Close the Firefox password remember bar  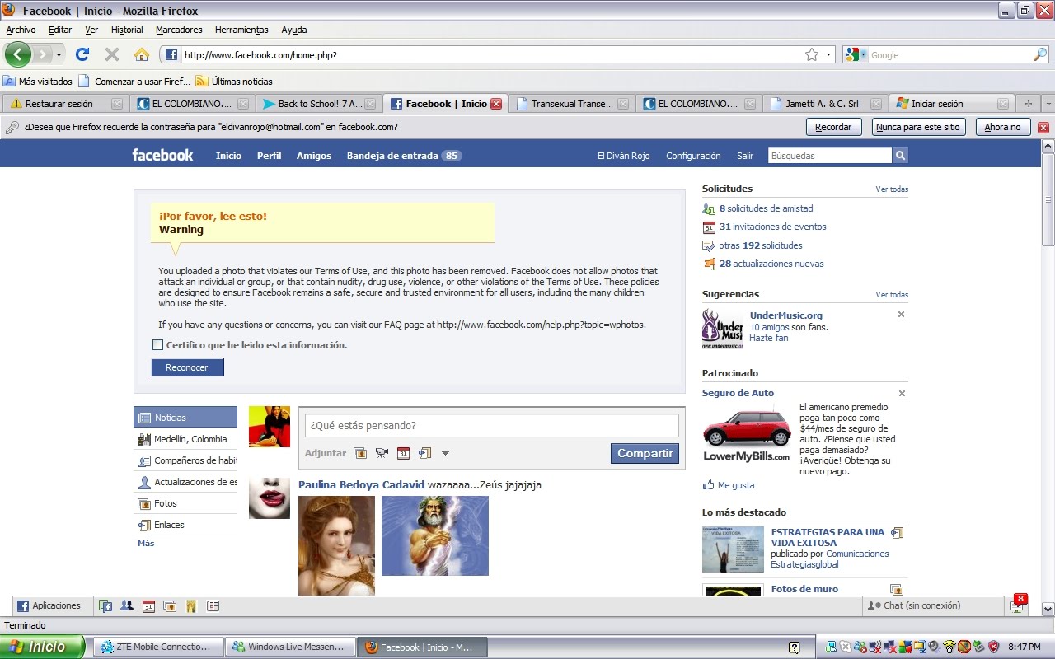tap(1043, 127)
